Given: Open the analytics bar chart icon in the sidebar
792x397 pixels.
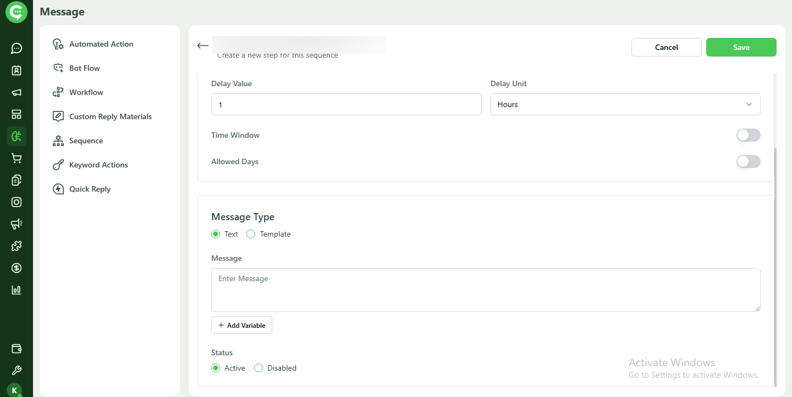Looking at the screenshot, I should tap(16, 290).
